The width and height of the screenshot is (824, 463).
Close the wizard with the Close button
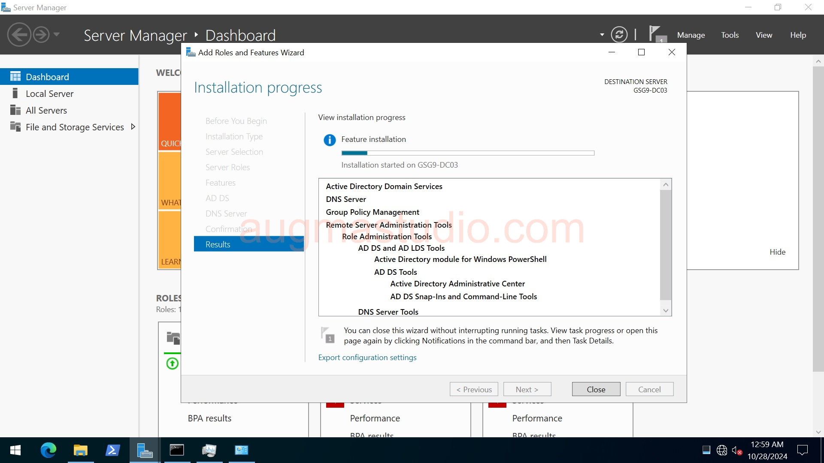(x=596, y=389)
